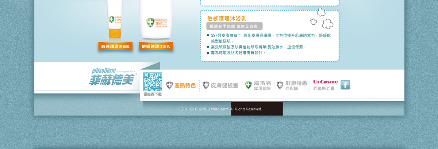Click 擺脫冬季乾癢 健康又自在 gray banner

pos(234,26)
